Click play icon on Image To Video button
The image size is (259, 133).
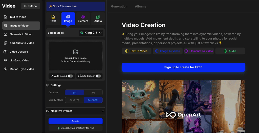pyautogui.click(x=157, y=51)
